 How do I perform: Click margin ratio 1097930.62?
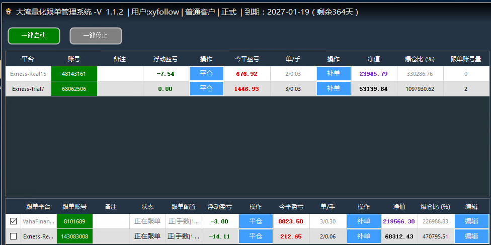pos(420,89)
